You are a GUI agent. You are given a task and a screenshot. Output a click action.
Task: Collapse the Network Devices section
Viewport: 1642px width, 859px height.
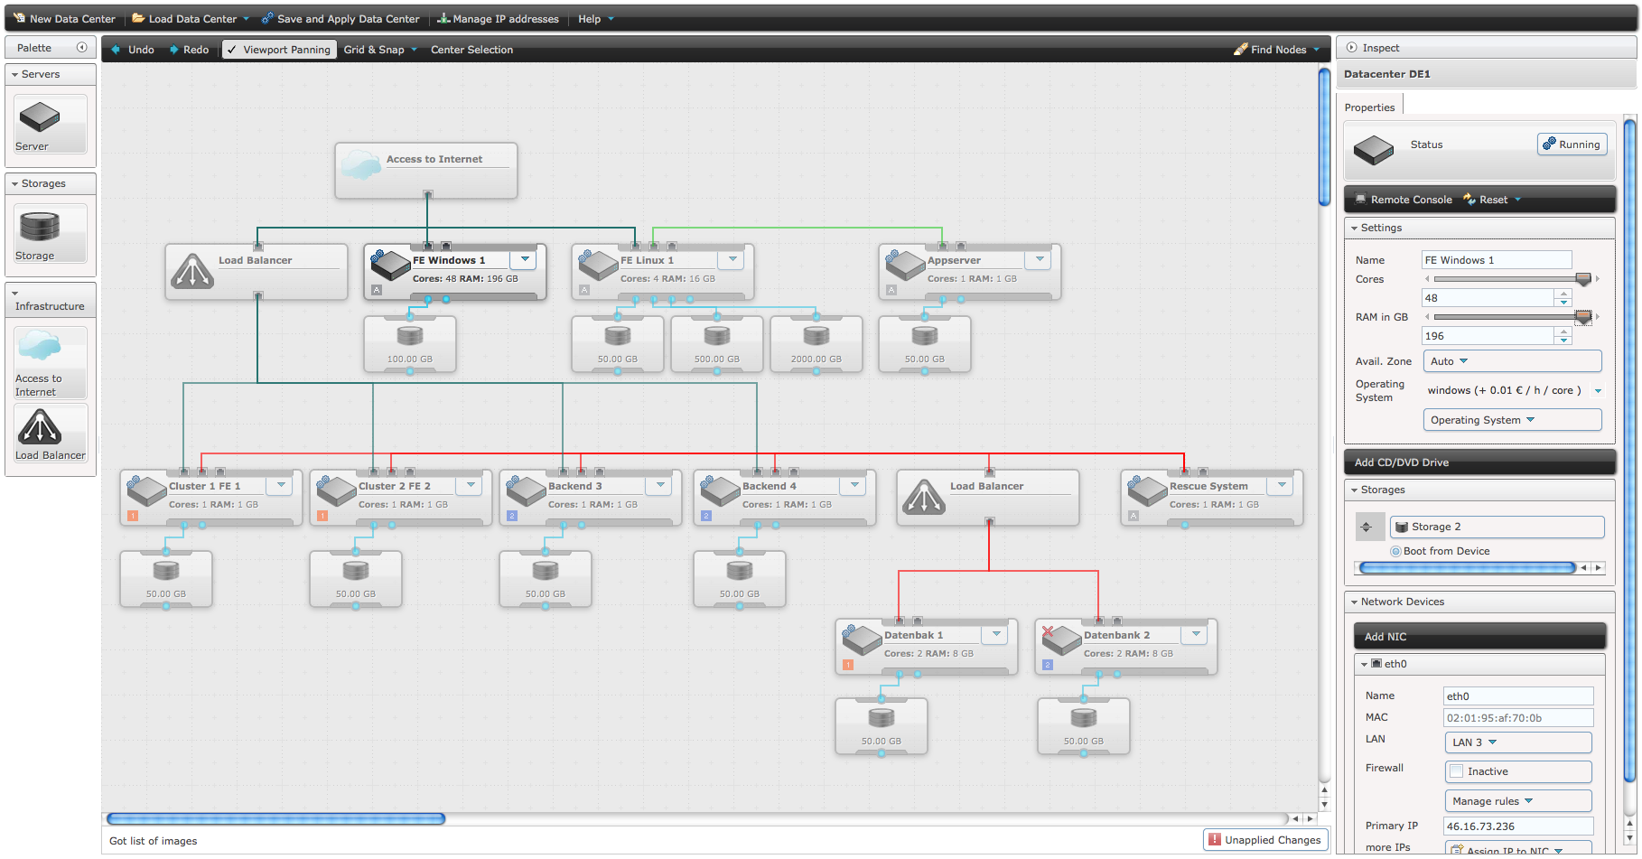pyautogui.click(x=1355, y=602)
